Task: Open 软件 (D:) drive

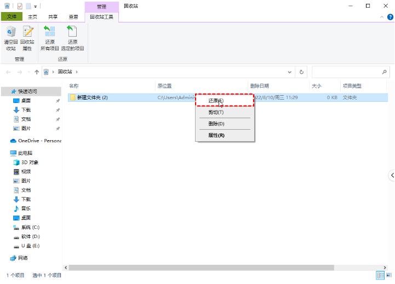Action: point(26,236)
